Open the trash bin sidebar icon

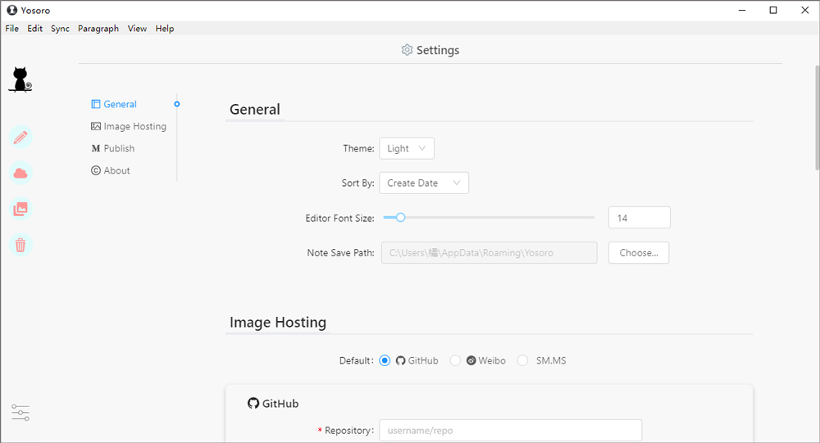coord(20,245)
